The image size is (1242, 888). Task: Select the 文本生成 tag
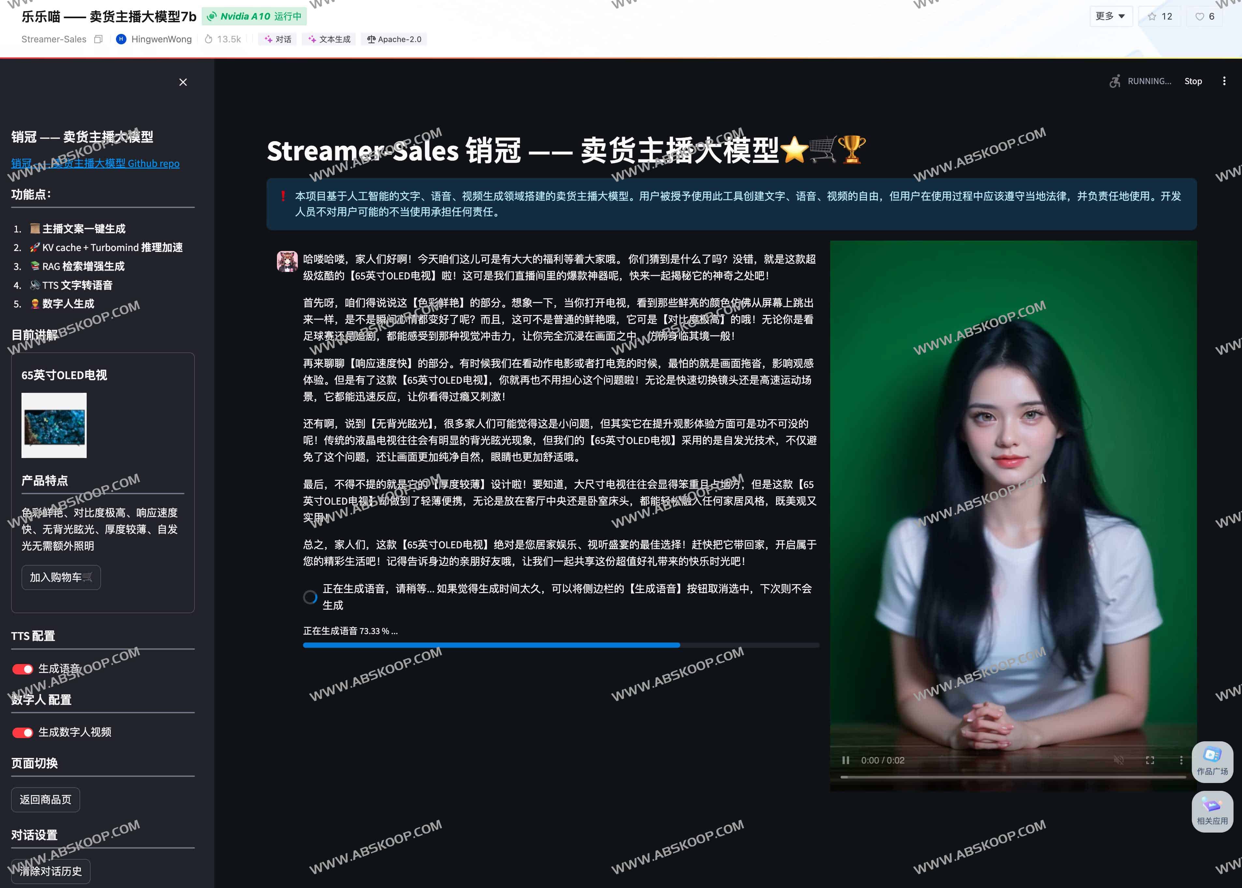click(x=328, y=39)
